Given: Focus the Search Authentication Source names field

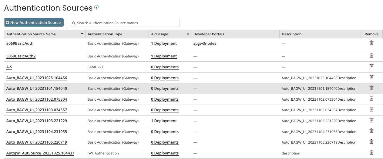Looking at the screenshot, I should pos(127,23).
